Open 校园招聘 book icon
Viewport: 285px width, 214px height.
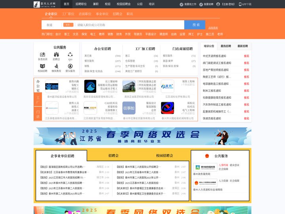[x=42, y=66]
